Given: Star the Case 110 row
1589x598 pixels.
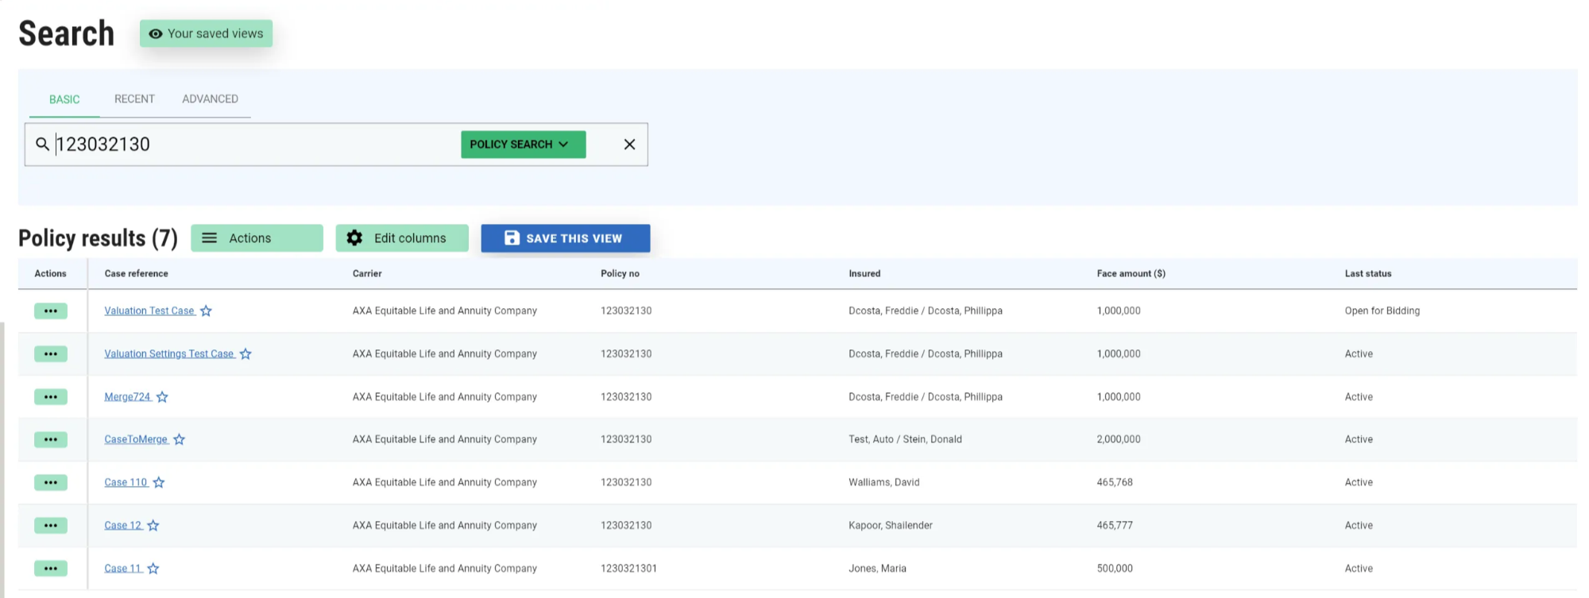Looking at the screenshot, I should point(159,483).
